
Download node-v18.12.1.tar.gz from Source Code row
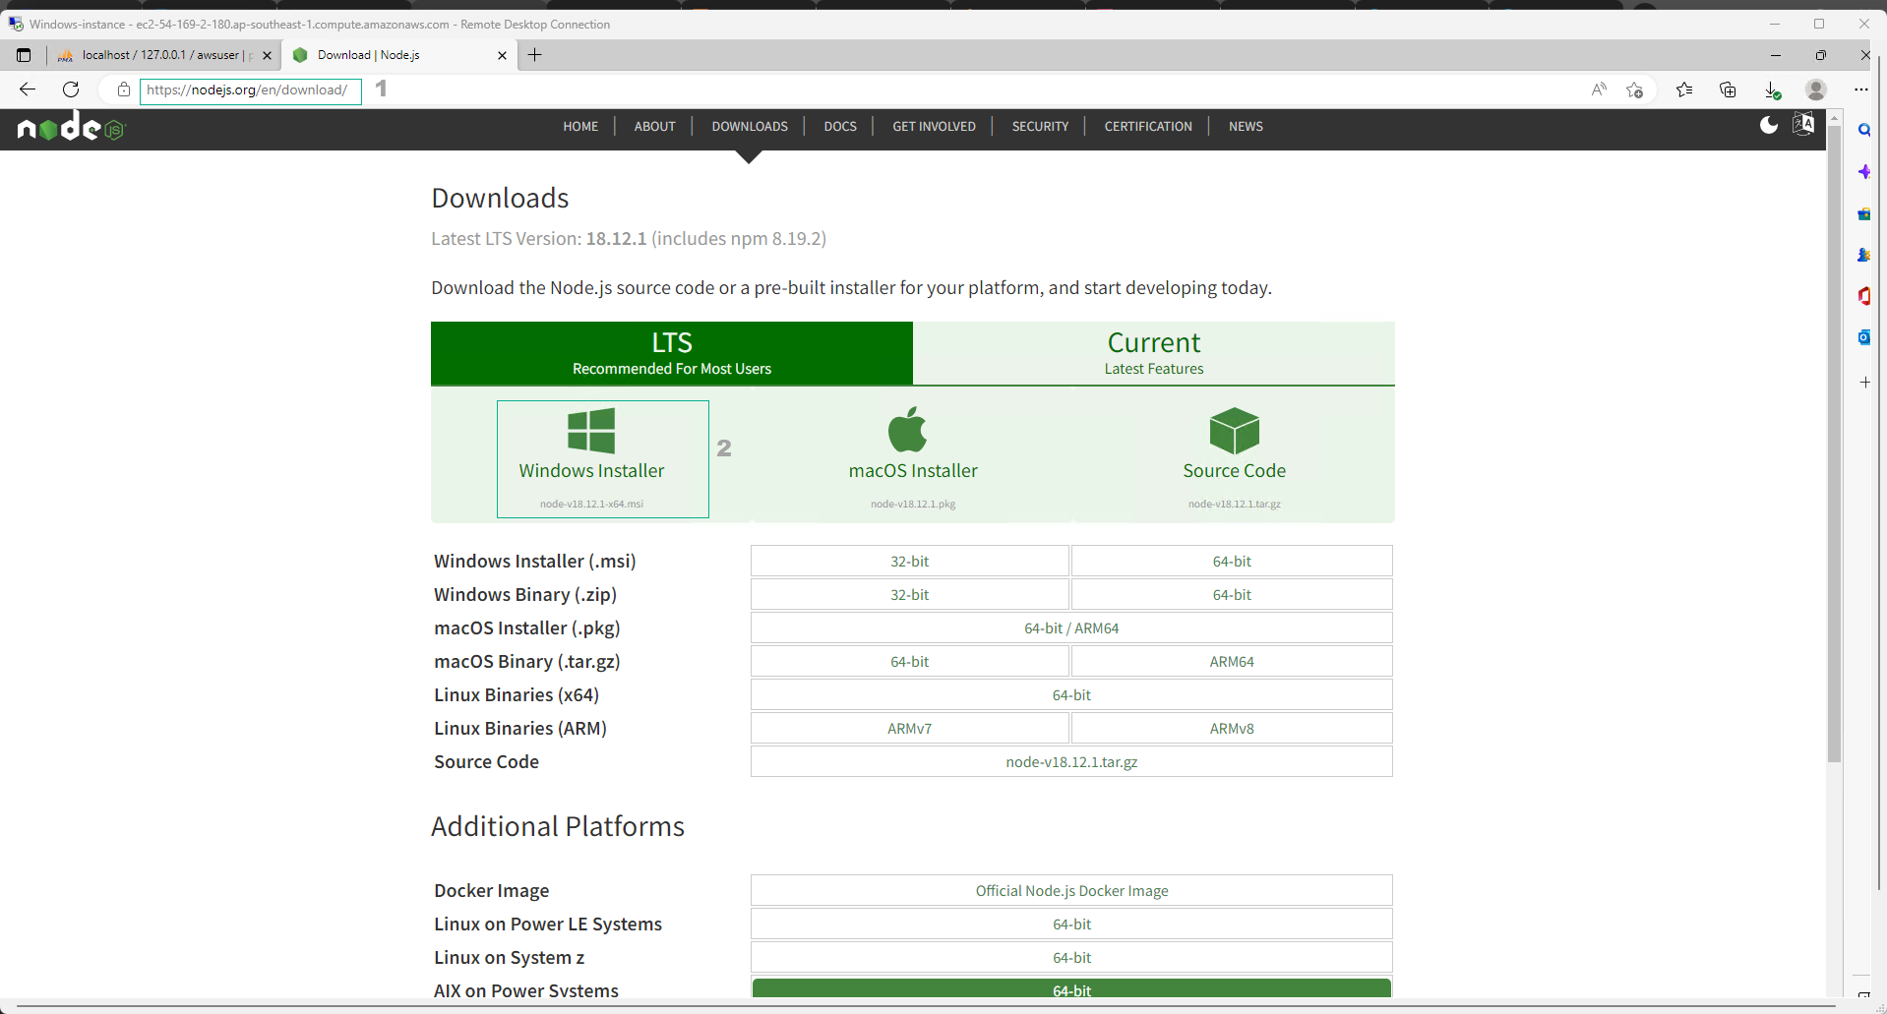(1071, 762)
